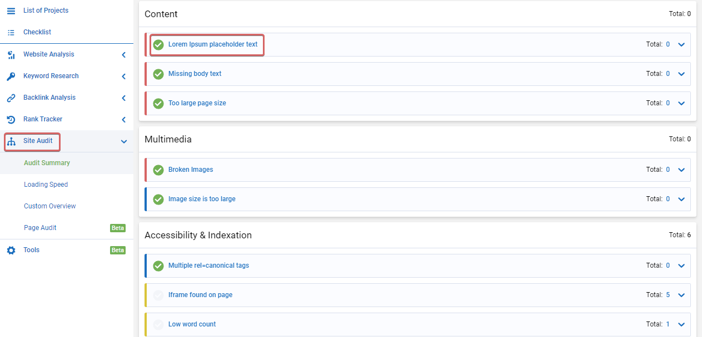This screenshot has width=702, height=337.
Task: Click the Website Analysis chart icon
Action: [x=11, y=54]
